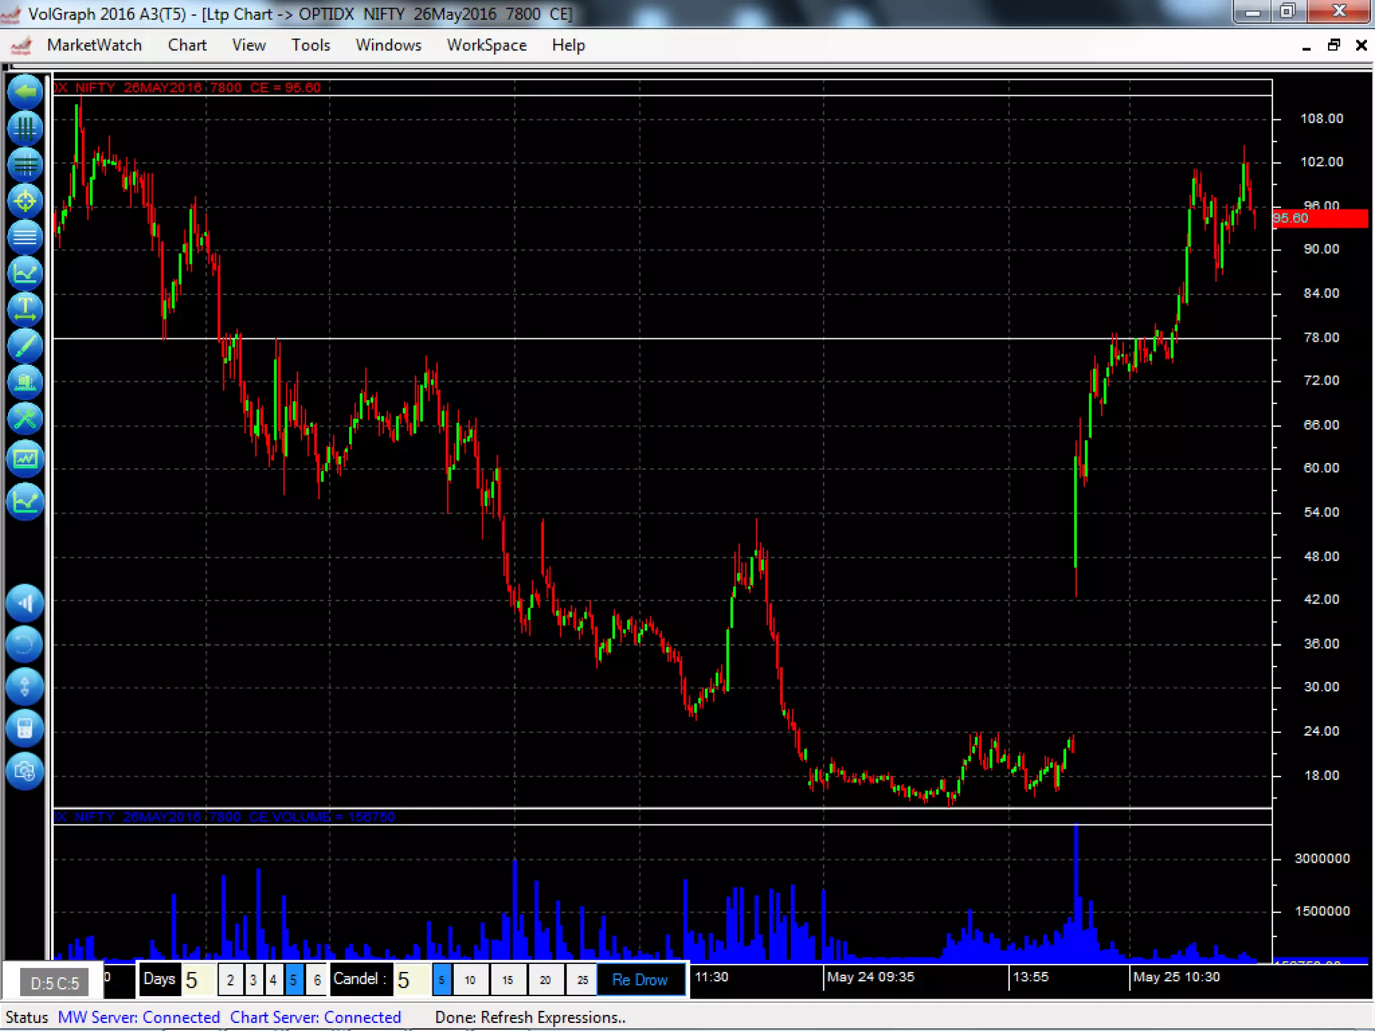Select the crosshair target tool
Image resolution: width=1375 pixels, height=1031 pixels.
click(x=25, y=201)
